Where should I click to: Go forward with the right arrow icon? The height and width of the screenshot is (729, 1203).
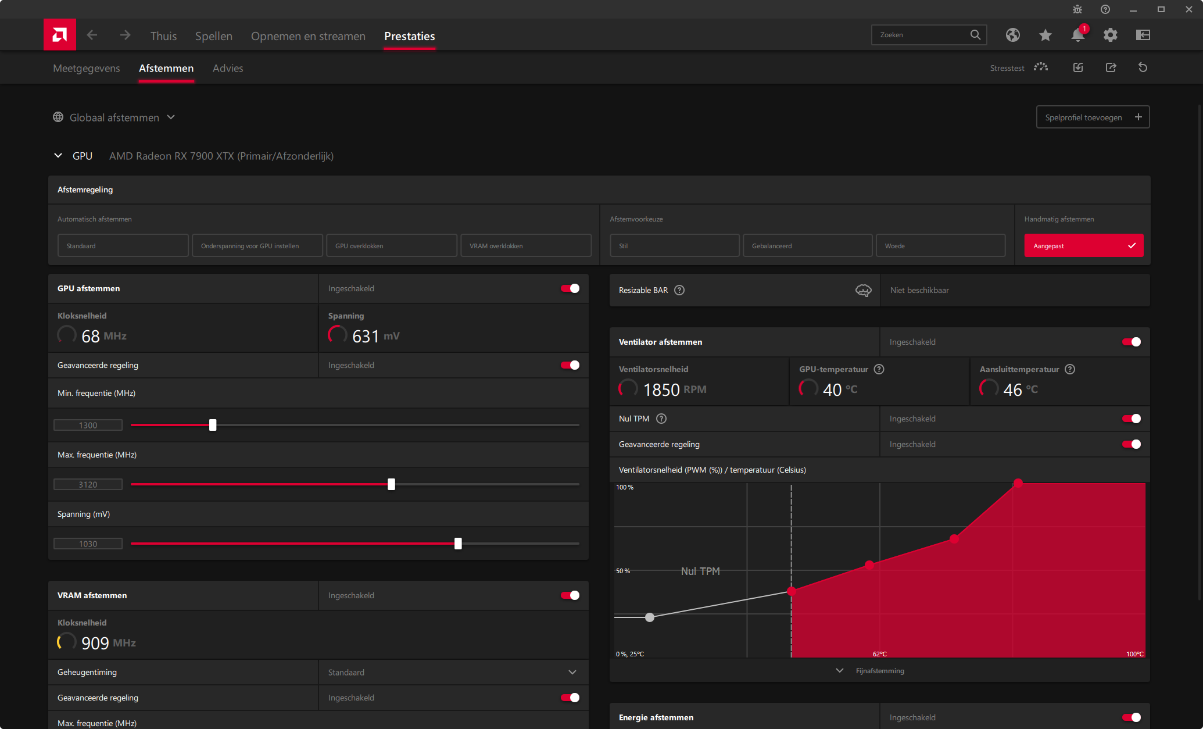coord(125,35)
